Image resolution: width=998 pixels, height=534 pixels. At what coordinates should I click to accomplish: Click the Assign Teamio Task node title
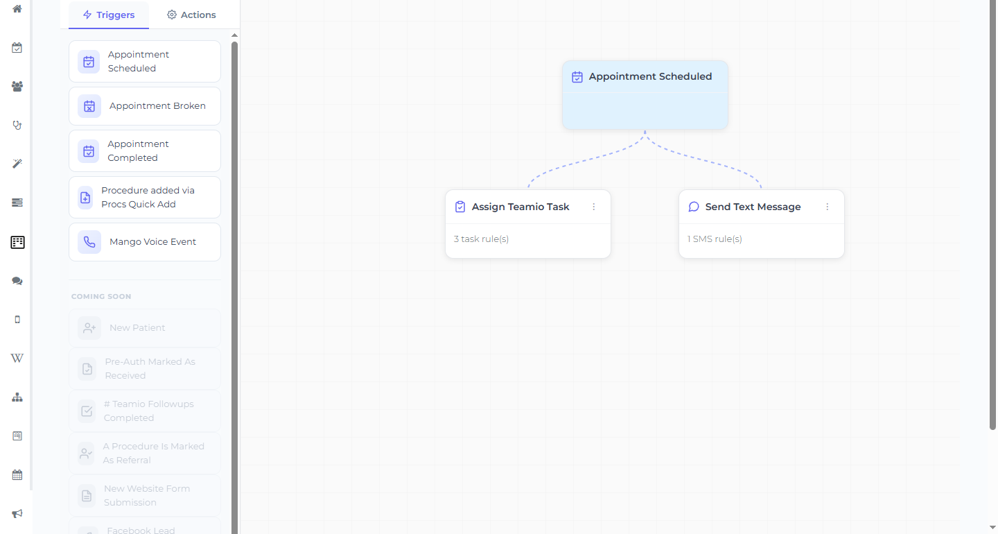[520, 207]
